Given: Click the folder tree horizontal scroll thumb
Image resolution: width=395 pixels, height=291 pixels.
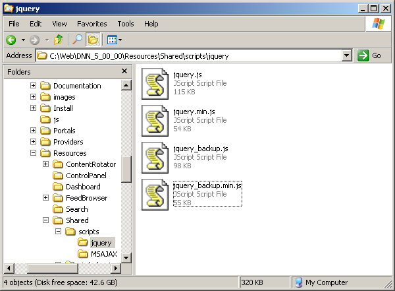Looking at the screenshot, I should tap(53, 268).
